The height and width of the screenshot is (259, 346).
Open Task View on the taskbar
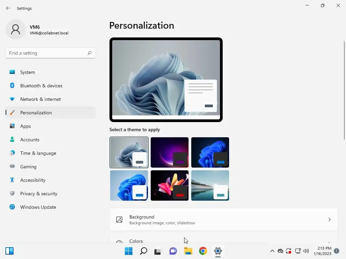tap(158, 251)
